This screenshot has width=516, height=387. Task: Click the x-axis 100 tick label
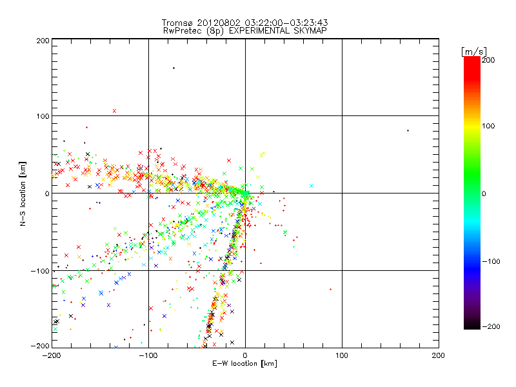click(x=341, y=355)
